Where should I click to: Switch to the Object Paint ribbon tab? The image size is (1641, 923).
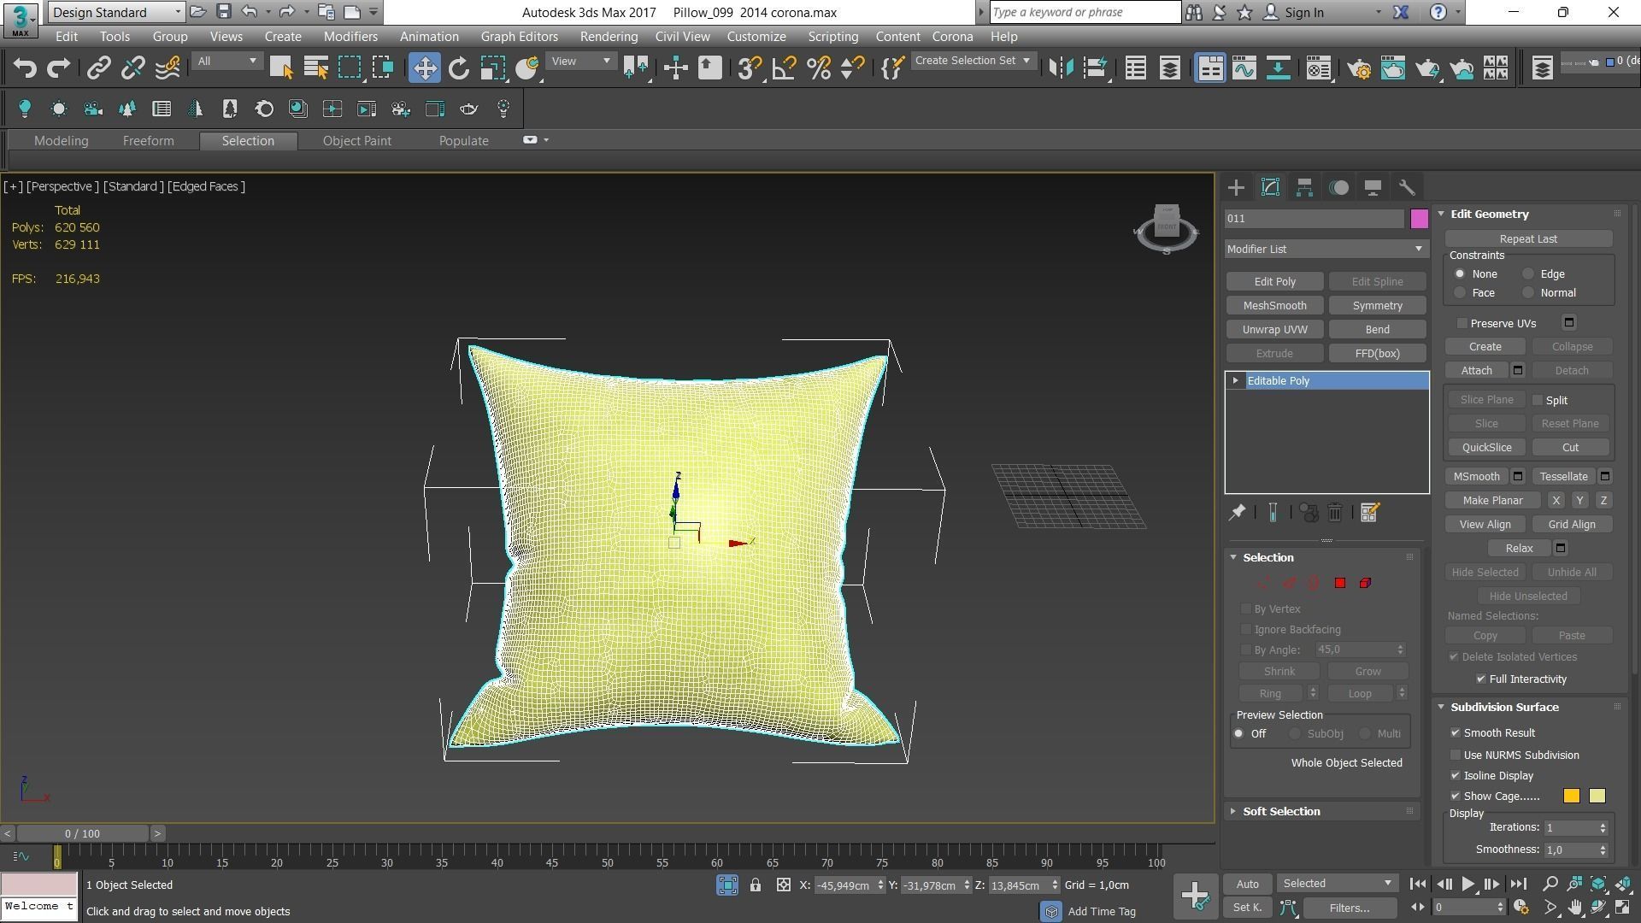(x=356, y=141)
